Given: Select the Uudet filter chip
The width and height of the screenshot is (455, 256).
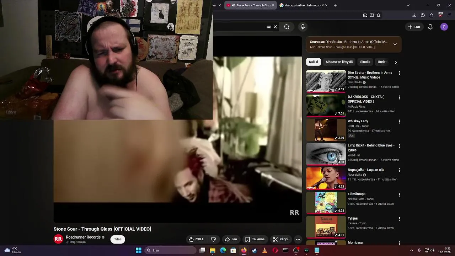Looking at the screenshot, I should (x=382, y=62).
